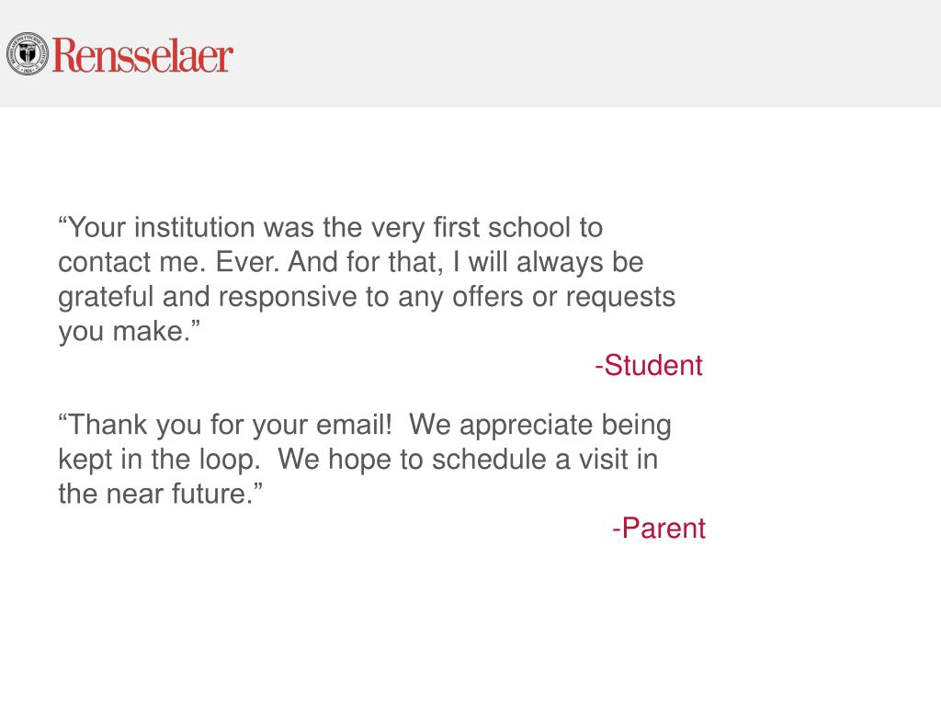The width and height of the screenshot is (941, 706).
Task: Select the '-Parent' attribution text
Action: [x=658, y=529]
